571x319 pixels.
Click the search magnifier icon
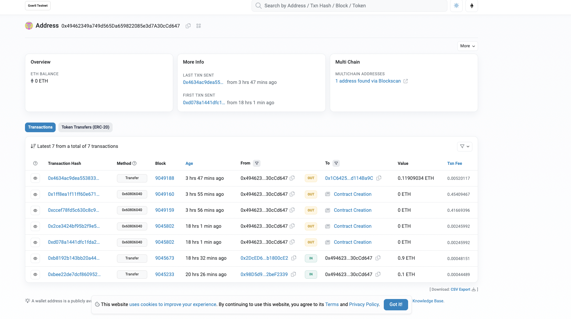click(259, 6)
